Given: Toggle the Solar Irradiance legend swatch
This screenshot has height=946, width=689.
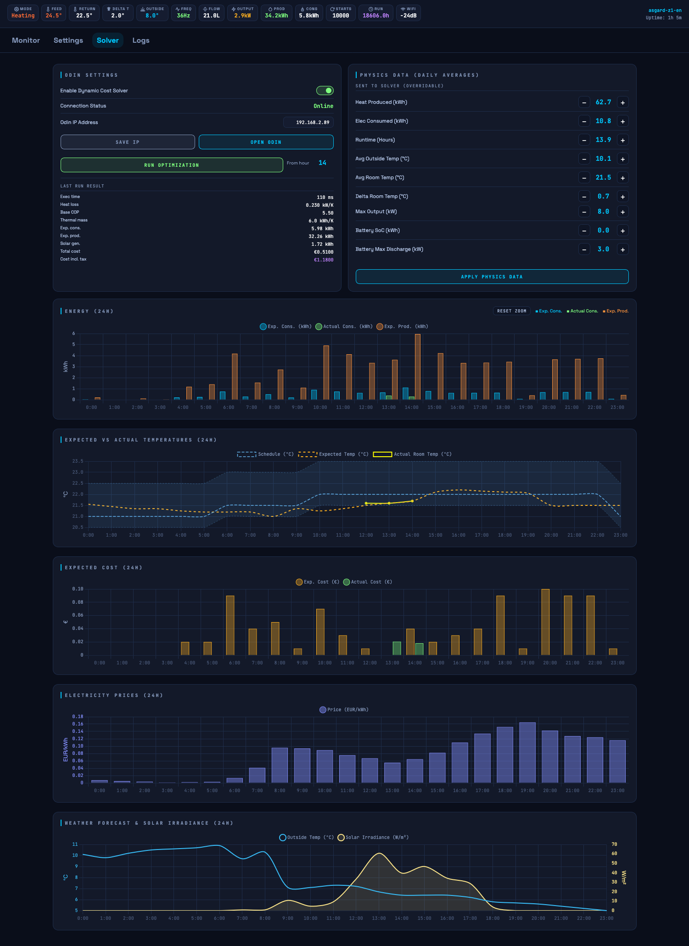Looking at the screenshot, I should [x=341, y=838].
